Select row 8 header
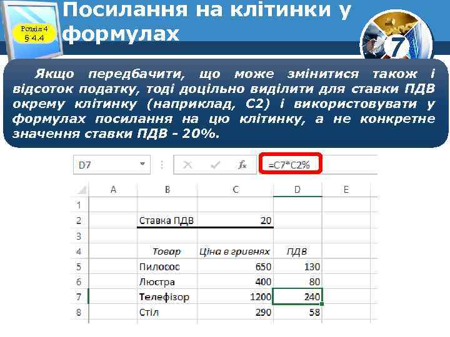450x337 pixels. (79, 312)
